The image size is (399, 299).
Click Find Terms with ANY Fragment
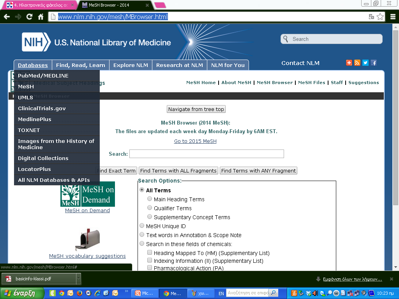click(258, 171)
